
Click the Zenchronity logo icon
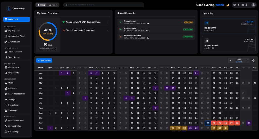[9, 9]
